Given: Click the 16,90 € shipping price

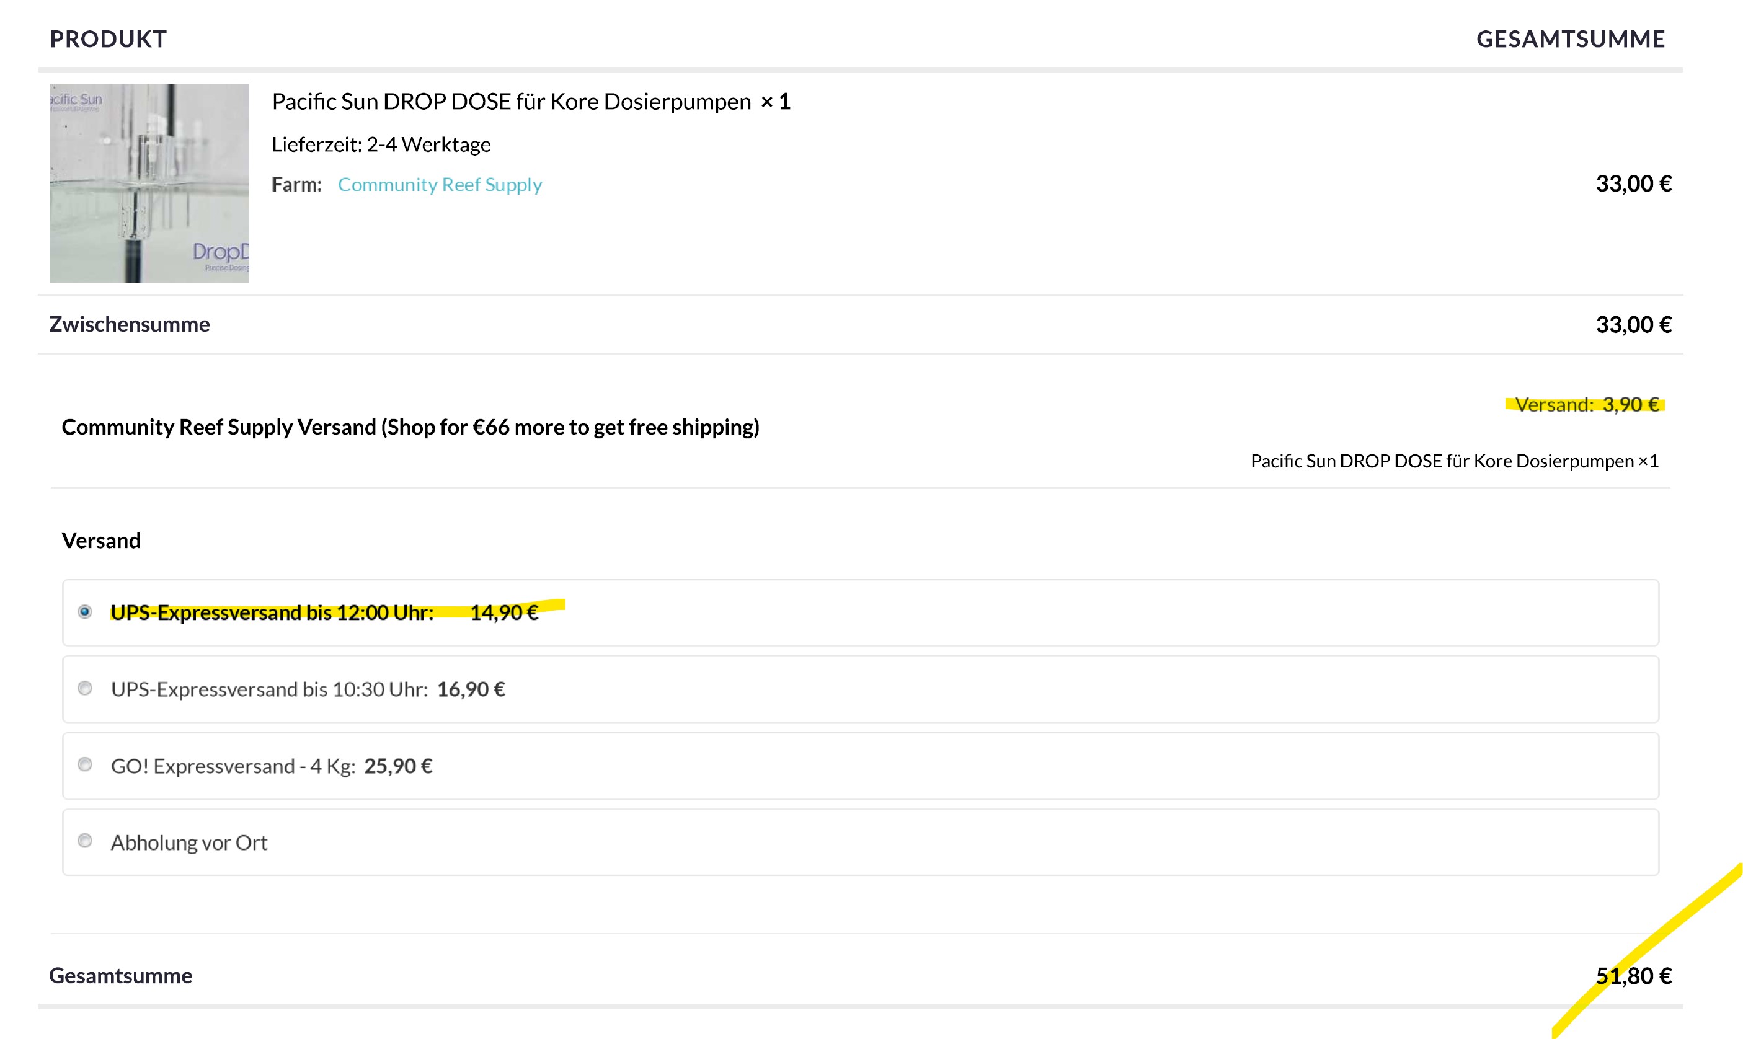Looking at the screenshot, I should pyautogui.click(x=471, y=689).
